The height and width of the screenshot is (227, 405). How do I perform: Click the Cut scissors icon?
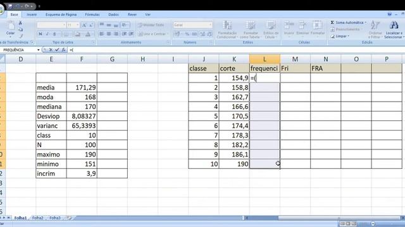pos(20,23)
